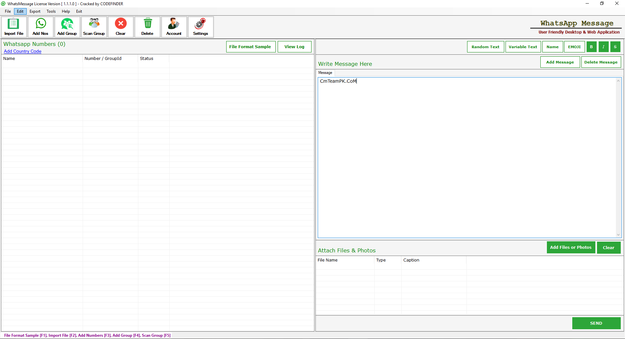Click the message box scroll down arrow
Viewport: 625px width, 339px height.
(618, 235)
